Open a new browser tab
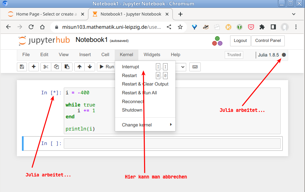The height and width of the screenshot is (192, 305). click(180, 14)
